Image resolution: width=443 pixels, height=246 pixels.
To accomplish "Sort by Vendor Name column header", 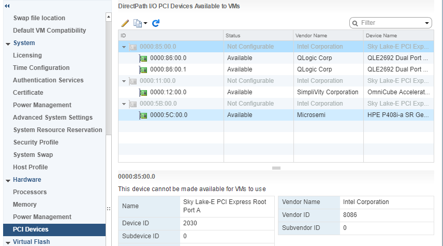I will coord(328,35).
